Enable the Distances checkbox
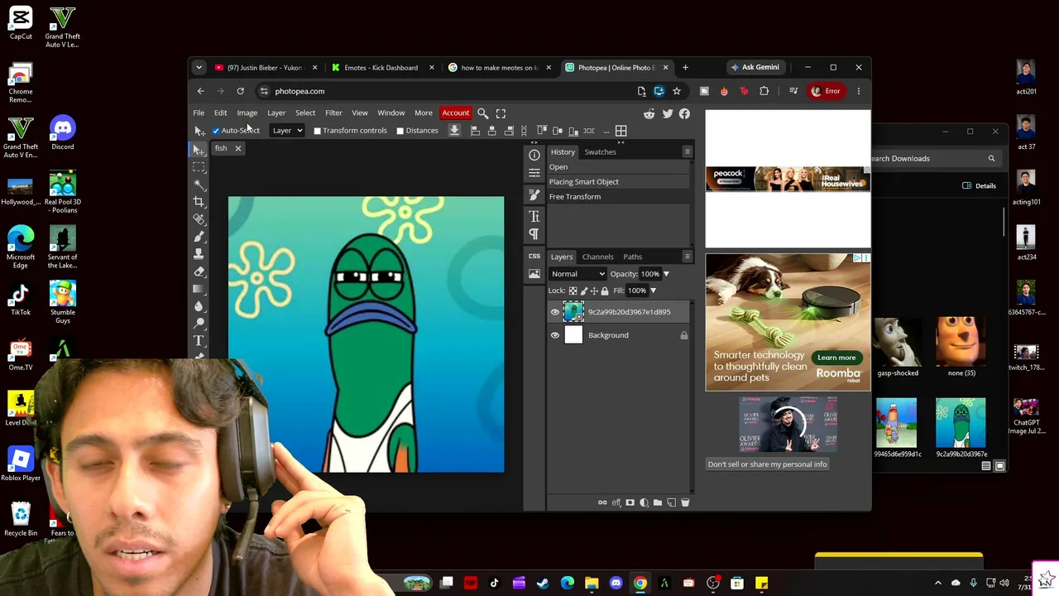Viewport: 1059px width, 596px height. pos(400,131)
